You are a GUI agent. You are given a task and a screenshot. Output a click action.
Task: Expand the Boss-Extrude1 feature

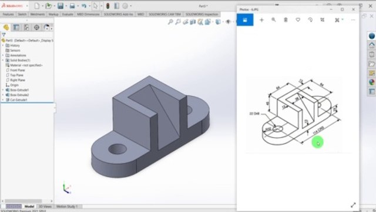click(x=3, y=90)
